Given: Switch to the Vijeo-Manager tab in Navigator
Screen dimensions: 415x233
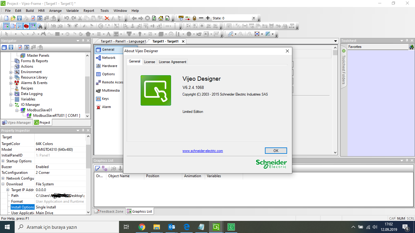Looking at the screenshot, I should (x=17, y=123).
